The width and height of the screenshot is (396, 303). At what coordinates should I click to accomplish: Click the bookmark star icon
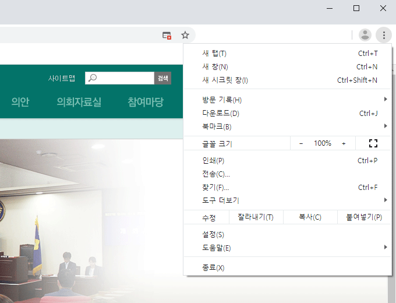(x=185, y=35)
